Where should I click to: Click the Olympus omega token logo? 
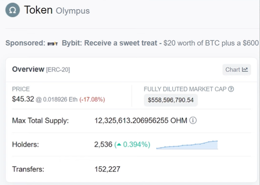(13, 10)
